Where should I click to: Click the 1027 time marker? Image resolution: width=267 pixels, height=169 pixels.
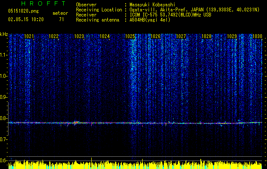[x=181, y=36]
